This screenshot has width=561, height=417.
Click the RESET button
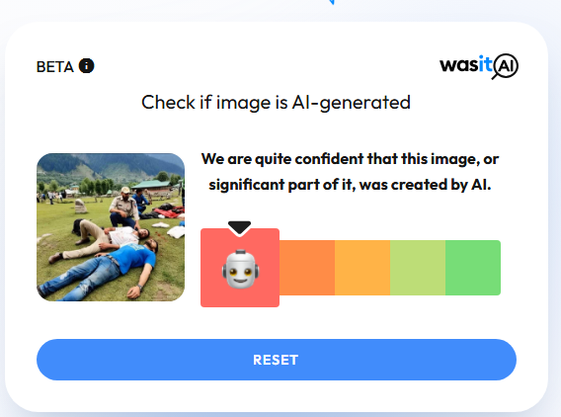[x=277, y=360]
